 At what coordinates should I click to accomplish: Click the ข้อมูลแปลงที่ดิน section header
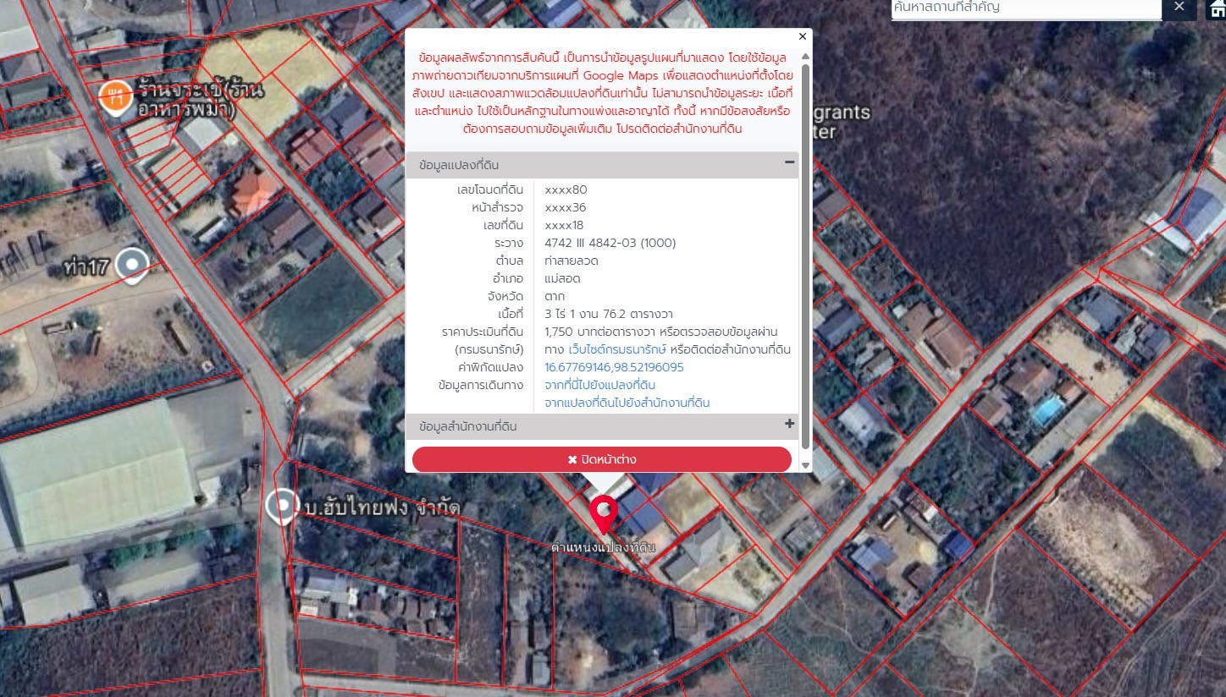click(603, 165)
